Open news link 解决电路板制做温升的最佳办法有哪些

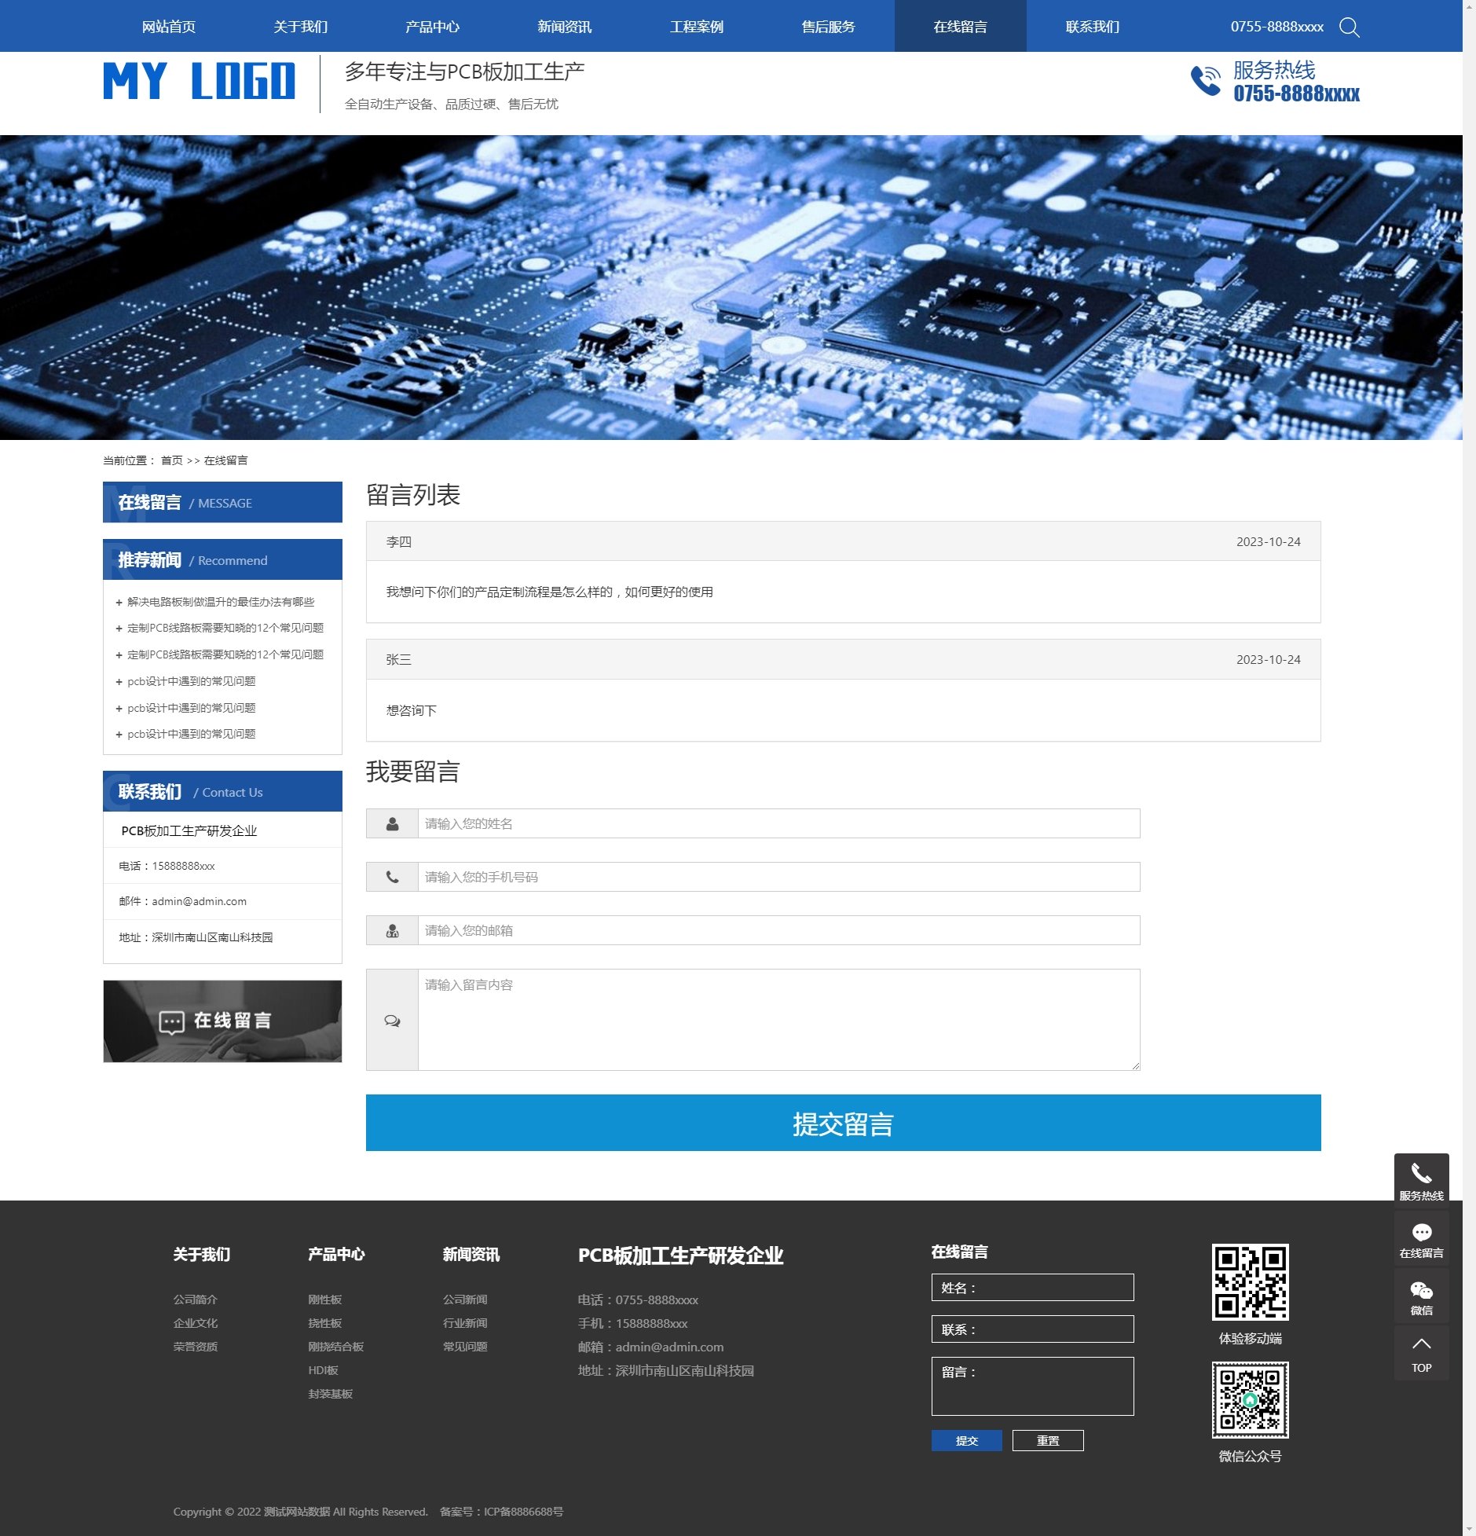click(221, 602)
